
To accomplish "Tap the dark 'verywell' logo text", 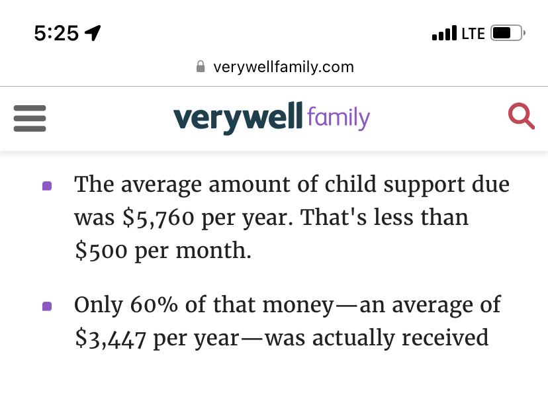I will (x=238, y=118).
